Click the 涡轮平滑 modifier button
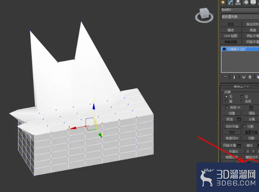259x192 pixels. tap(251, 36)
